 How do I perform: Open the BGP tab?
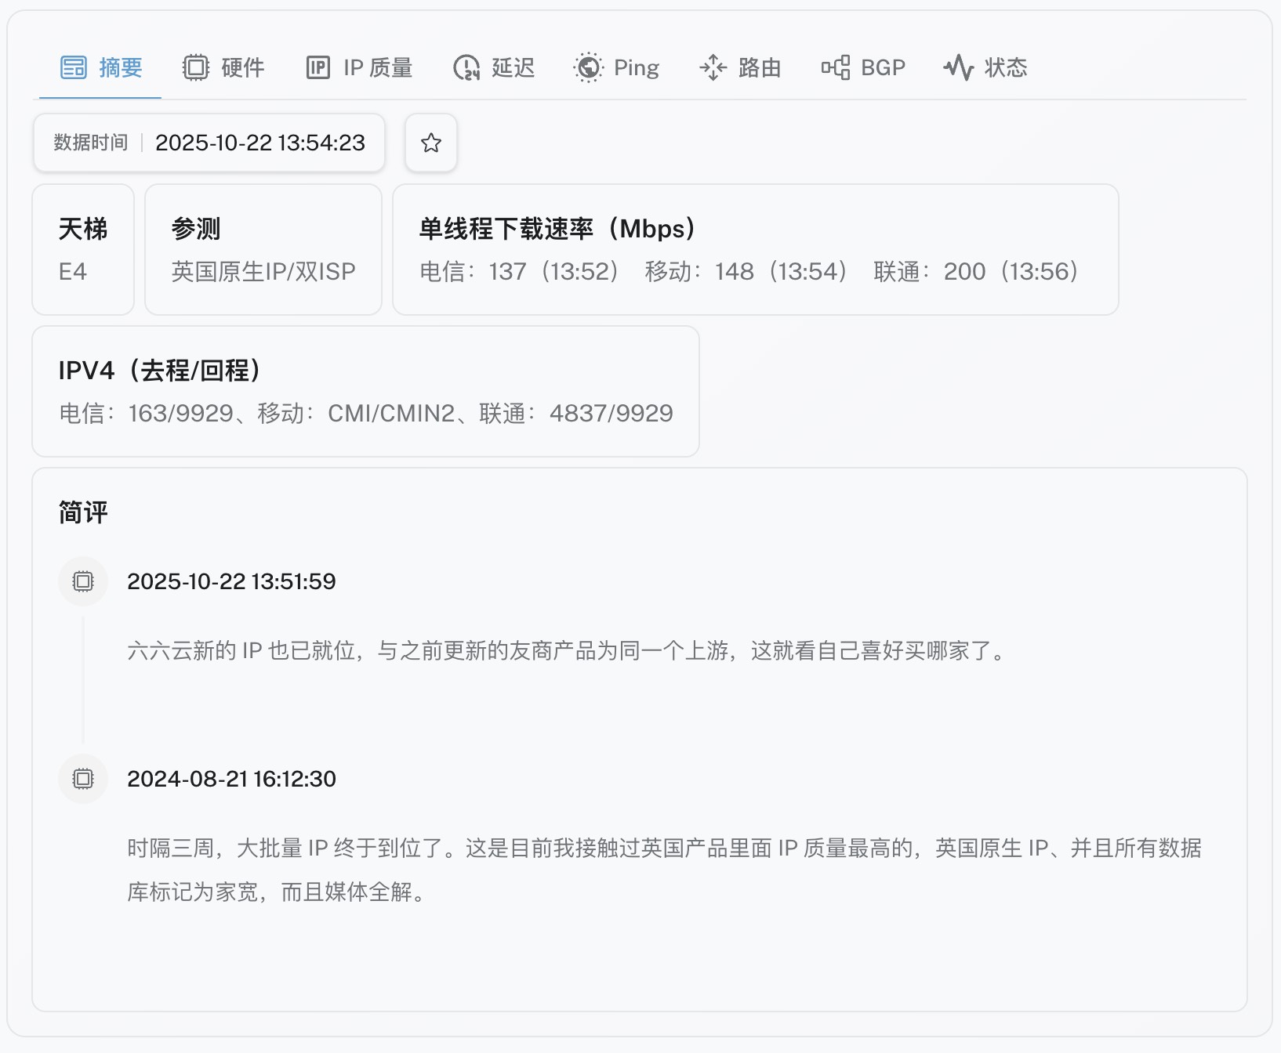(x=863, y=68)
